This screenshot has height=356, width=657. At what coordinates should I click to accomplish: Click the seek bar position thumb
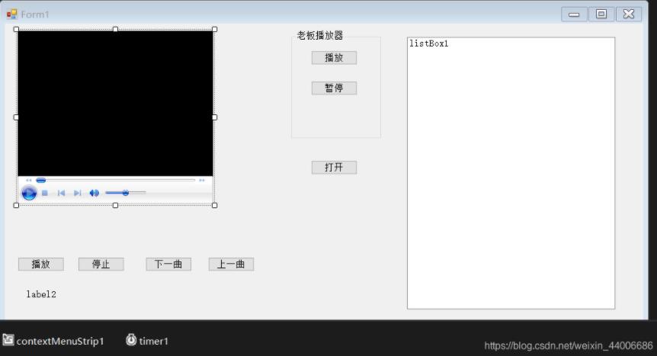(x=41, y=181)
